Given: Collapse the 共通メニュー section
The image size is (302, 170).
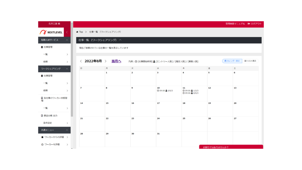Looking at the screenshot, I should coord(67,130).
